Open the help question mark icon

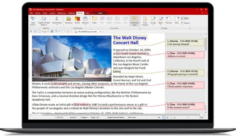click(x=203, y=13)
